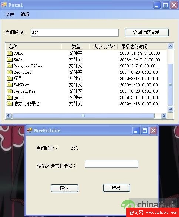This screenshot has height=217, width=179.
Task: Click the Program Files folder icon
Action: click(10, 66)
